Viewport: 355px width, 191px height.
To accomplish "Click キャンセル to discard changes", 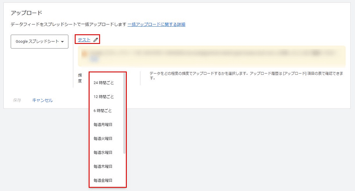I will point(43,101).
